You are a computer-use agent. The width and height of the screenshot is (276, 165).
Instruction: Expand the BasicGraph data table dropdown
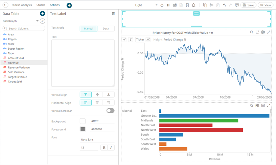click(37, 21)
